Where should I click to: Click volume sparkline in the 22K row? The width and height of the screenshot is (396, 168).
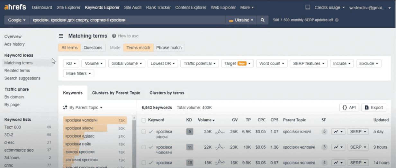220,147
